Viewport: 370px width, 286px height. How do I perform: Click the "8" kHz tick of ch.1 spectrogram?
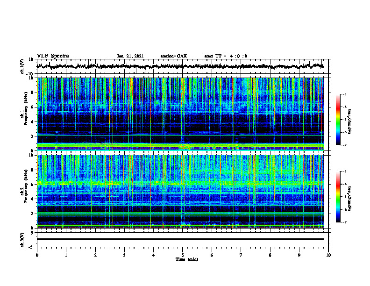pyautogui.click(x=32, y=93)
